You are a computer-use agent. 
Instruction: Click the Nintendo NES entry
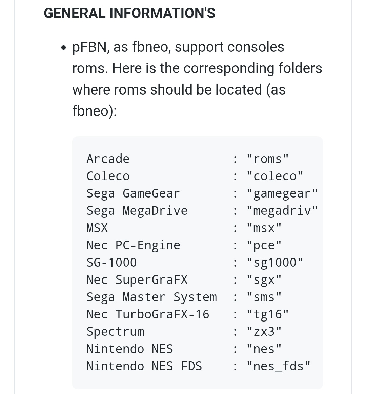(x=130, y=349)
